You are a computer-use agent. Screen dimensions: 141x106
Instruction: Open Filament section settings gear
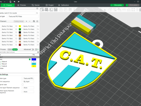(37, 21)
